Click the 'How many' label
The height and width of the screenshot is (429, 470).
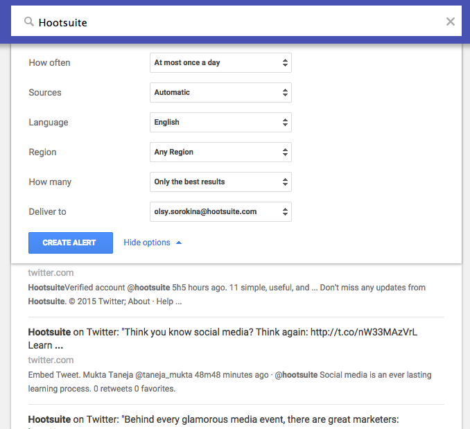click(50, 182)
